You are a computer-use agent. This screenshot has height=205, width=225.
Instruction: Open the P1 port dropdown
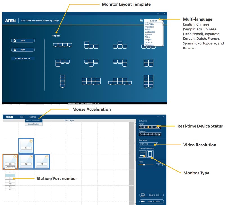pyautogui.click(x=26, y=148)
